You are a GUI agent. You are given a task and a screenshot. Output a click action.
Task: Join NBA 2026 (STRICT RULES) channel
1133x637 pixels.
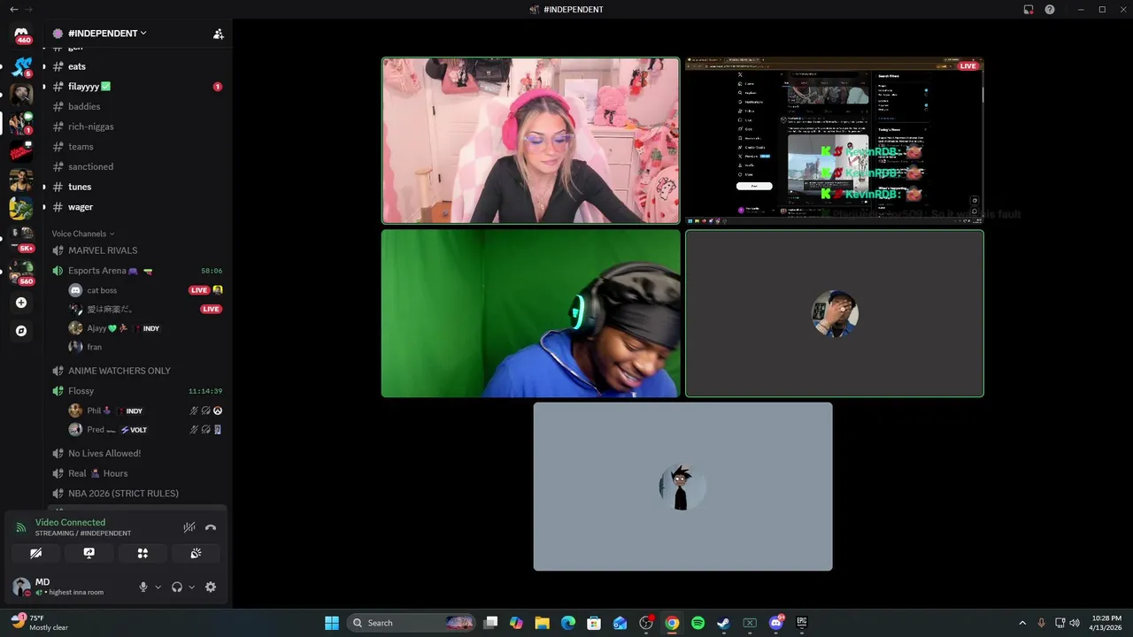click(x=137, y=494)
